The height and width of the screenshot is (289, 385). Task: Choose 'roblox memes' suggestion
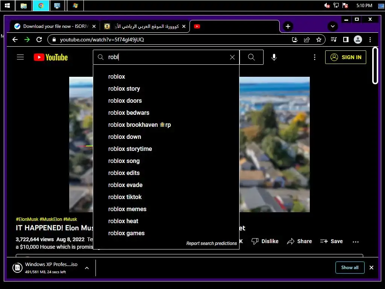point(166,209)
